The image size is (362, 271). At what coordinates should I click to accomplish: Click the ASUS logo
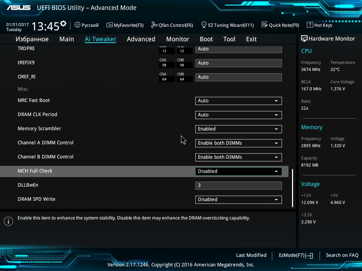18,8
